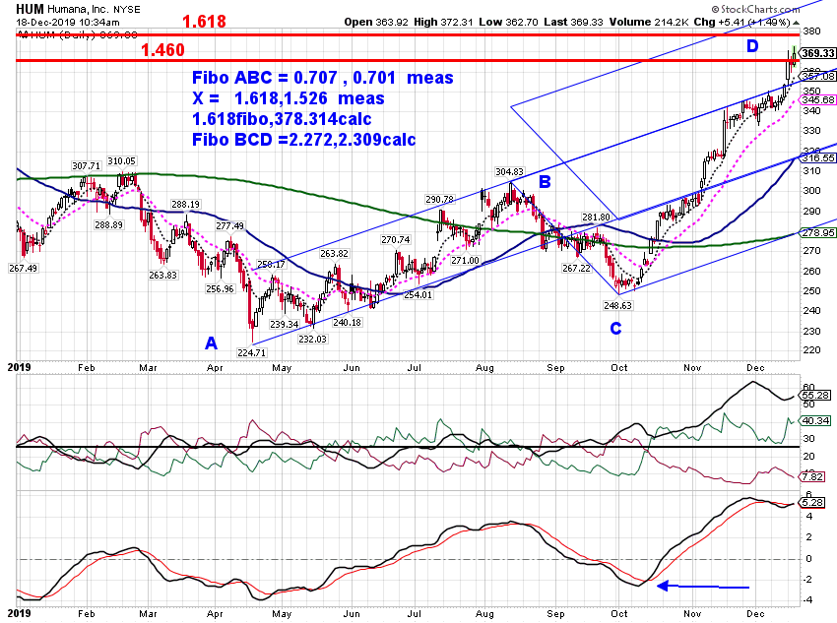
Task: Click the 5.28 MACD value tag
Action: (x=812, y=503)
